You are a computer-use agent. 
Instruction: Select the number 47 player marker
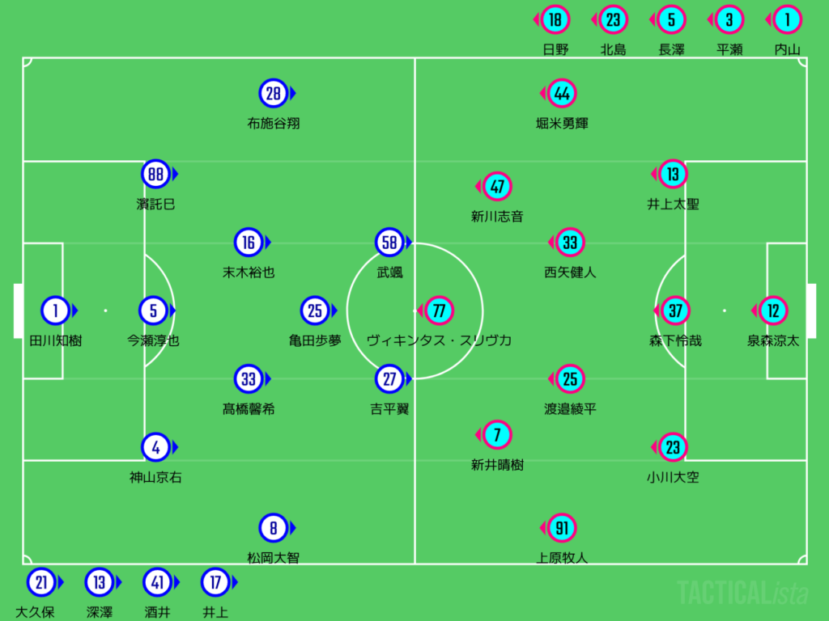[497, 188]
